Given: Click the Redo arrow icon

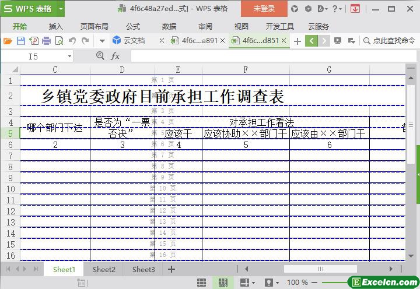Looking at the screenshot, I should (x=85, y=41).
